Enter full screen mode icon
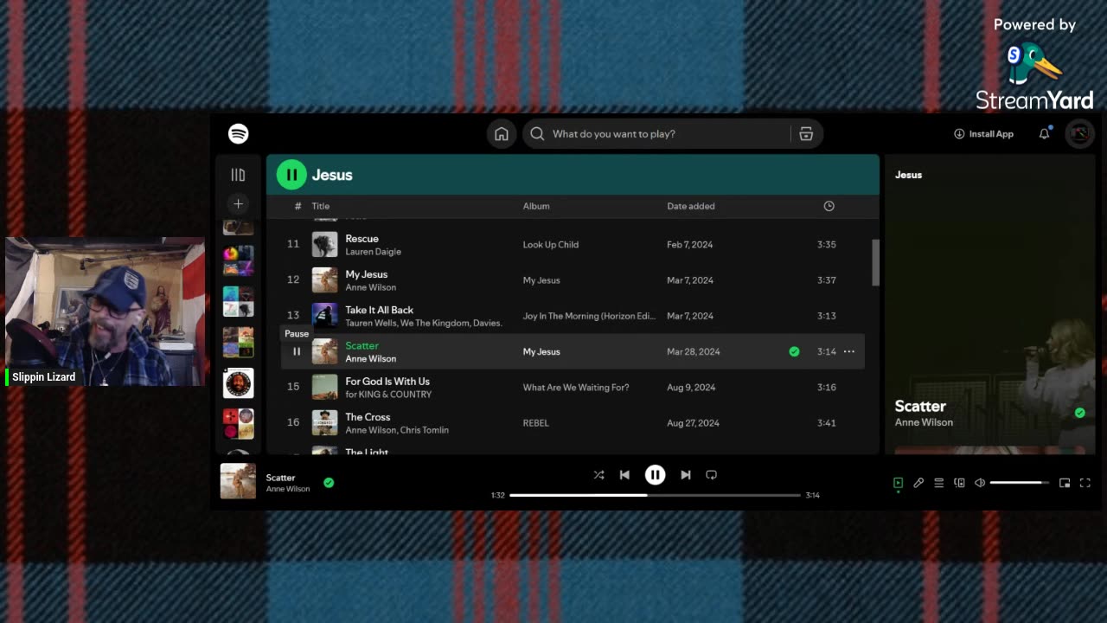Image resolution: width=1107 pixels, height=623 pixels. [x=1085, y=483]
